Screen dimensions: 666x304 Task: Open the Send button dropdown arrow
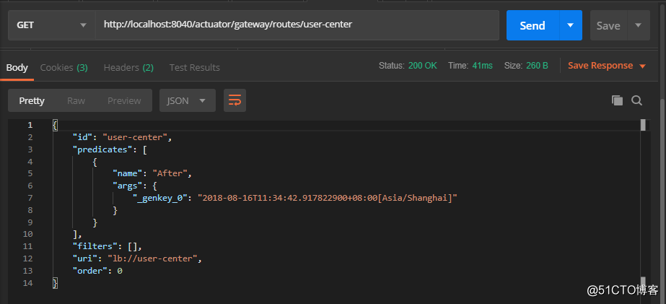(571, 25)
